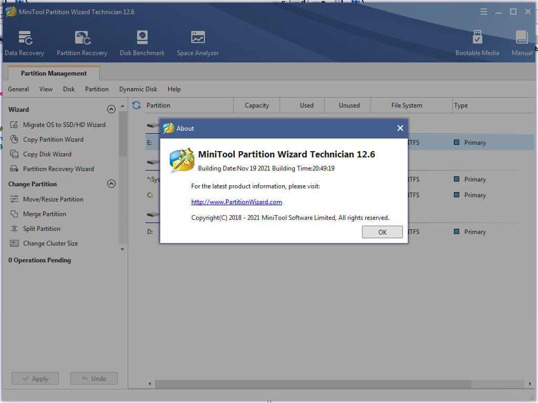The height and width of the screenshot is (403, 538).
Task: Click the MiniTool logo in About dialog
Action: 182,161
